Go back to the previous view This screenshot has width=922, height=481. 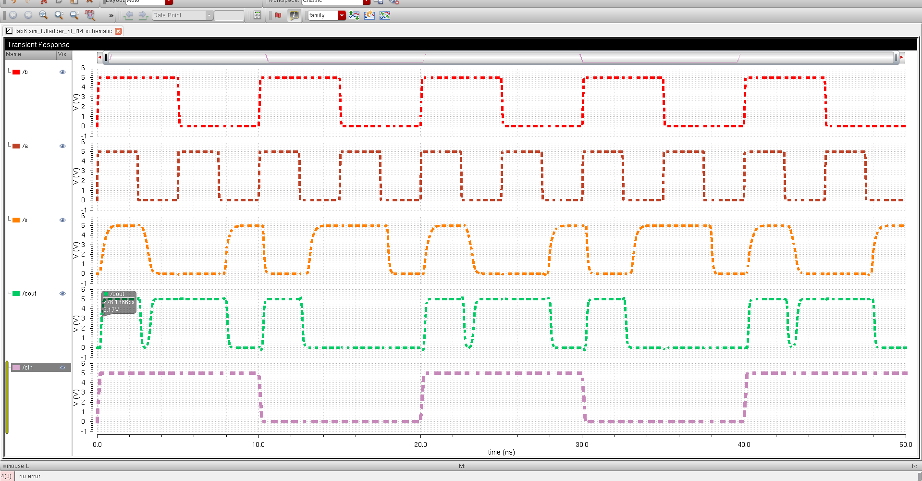(13, 15)
